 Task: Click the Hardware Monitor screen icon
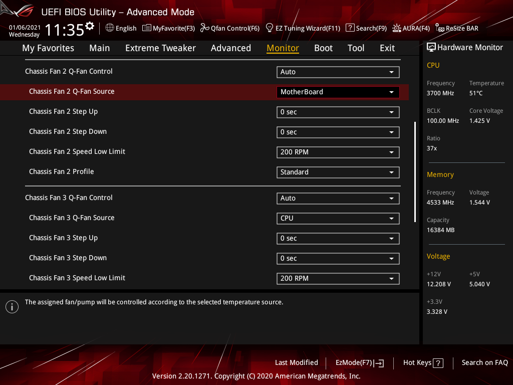431,47
